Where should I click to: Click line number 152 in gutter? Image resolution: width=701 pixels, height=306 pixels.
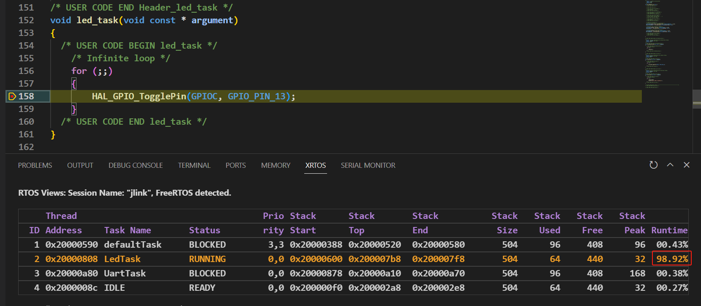pyautogui.click(x=26, y=20)
